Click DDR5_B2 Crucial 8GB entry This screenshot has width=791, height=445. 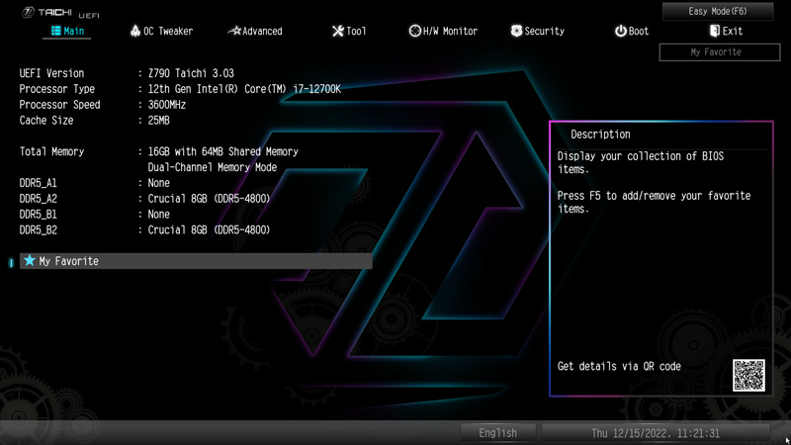tap(209, 229)
